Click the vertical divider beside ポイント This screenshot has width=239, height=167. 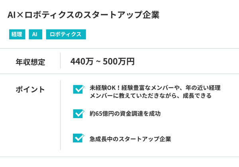pos(61,115)
